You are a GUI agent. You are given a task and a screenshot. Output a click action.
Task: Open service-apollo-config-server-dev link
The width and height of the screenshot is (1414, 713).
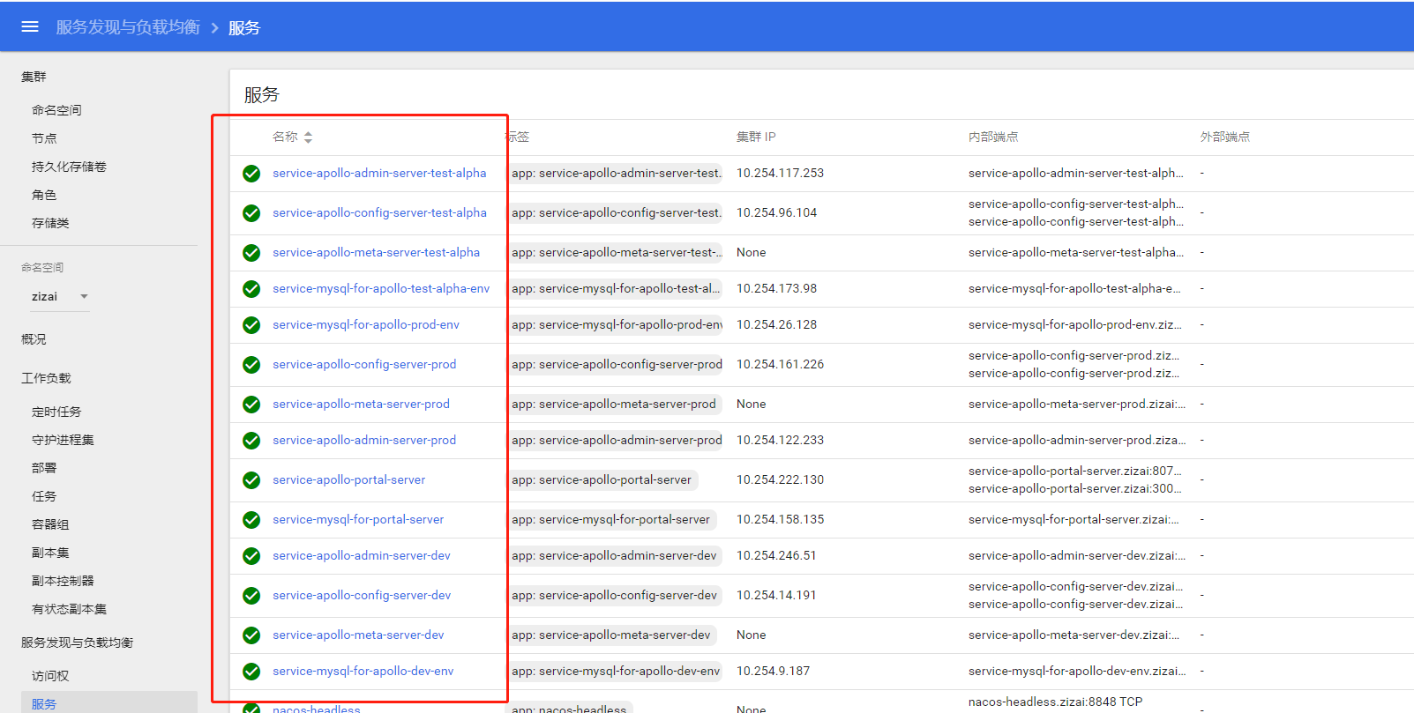click(362, 595)
